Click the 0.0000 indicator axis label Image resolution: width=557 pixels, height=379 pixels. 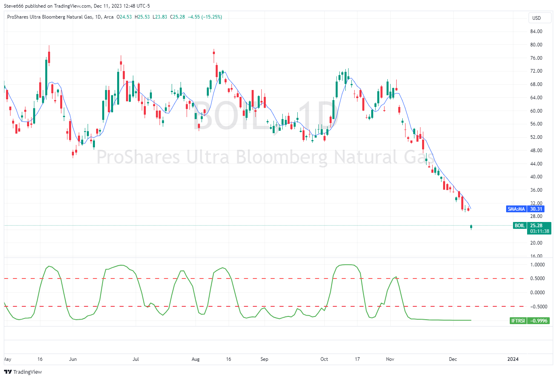[x=538, y=293]
